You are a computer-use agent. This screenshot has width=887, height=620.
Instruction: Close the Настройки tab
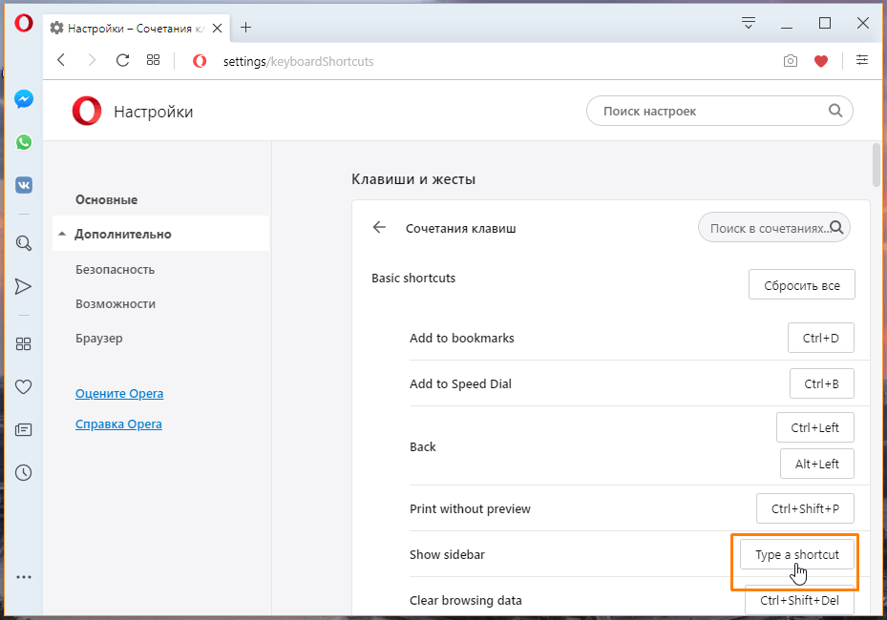tap(218, 28)
